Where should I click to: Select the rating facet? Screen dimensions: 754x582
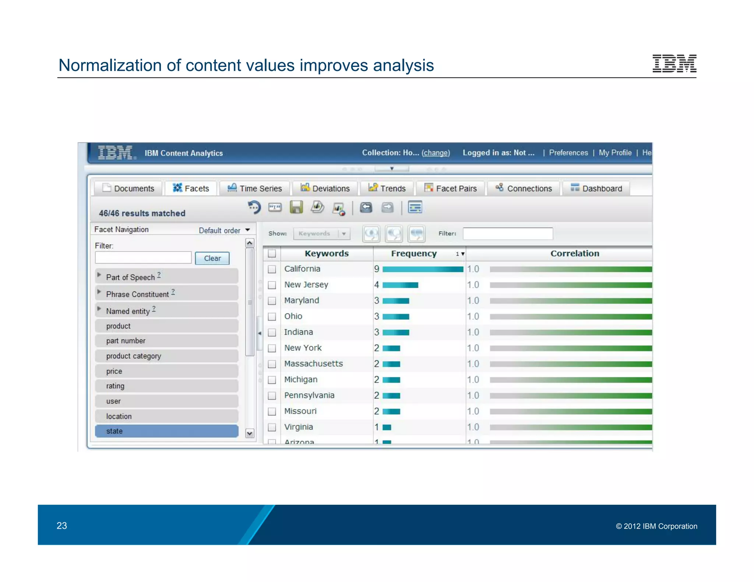pos(166,386)
